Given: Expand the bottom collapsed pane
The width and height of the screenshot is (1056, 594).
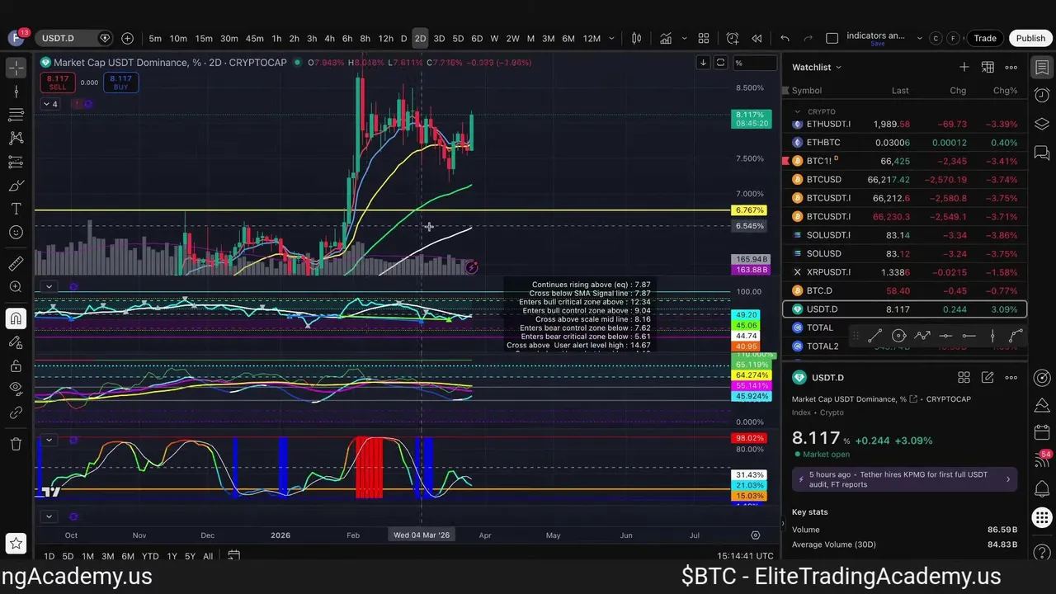Looking at the screenshot, I should (x=49, y=516).
